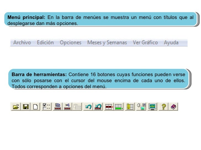Cut rows with the scissors icon
201x150 pixels.
pyautogui.click(x=67, y=107)
